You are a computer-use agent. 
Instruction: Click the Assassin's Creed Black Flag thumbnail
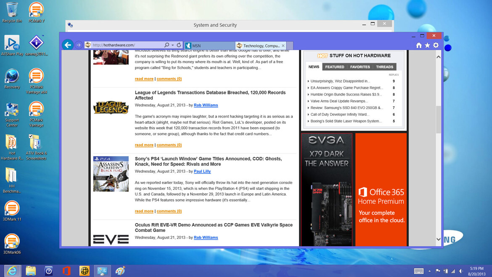tap(111, 174)
